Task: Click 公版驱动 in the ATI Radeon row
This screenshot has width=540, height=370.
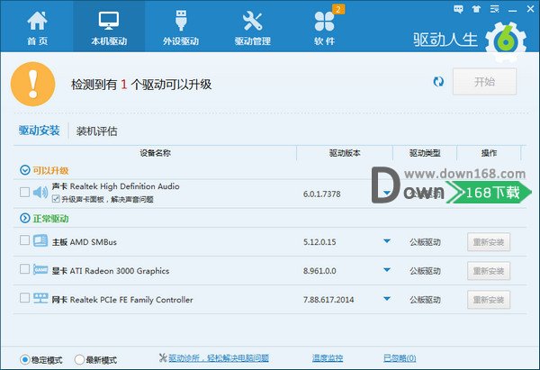Action: [x=425, y=271]
